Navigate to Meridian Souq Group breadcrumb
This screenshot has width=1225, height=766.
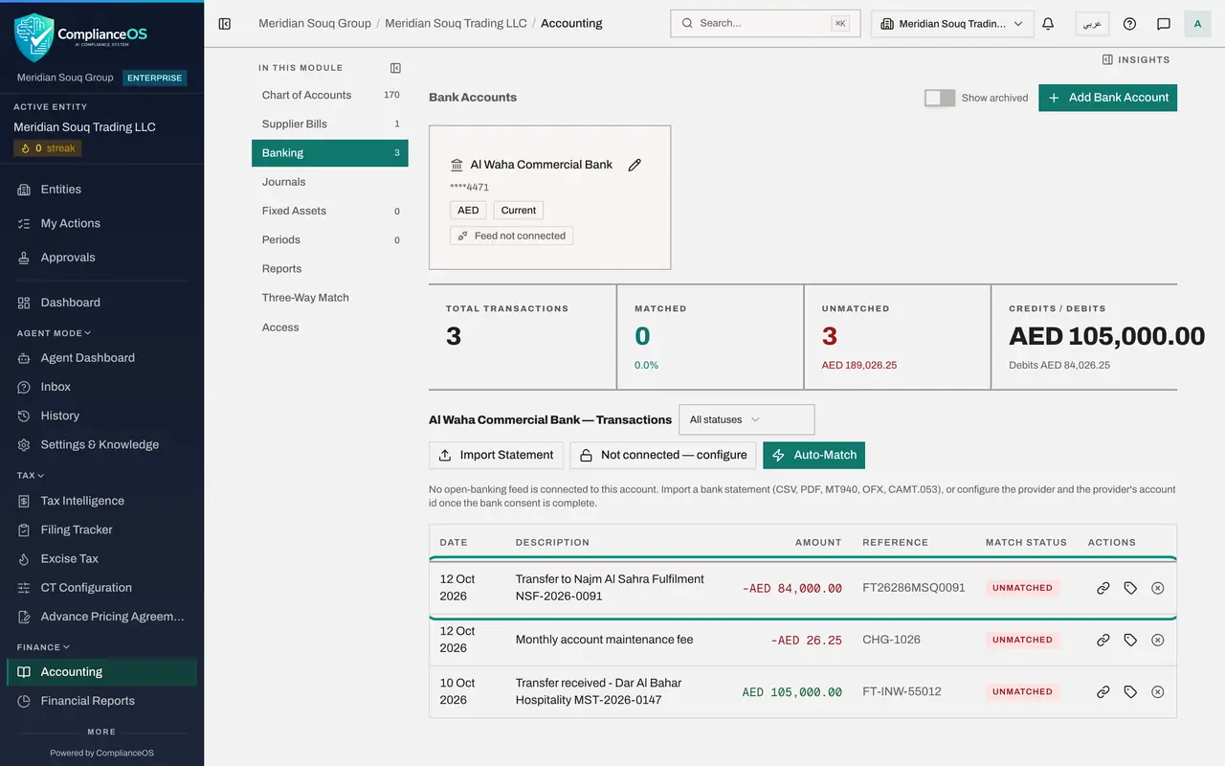315,23
